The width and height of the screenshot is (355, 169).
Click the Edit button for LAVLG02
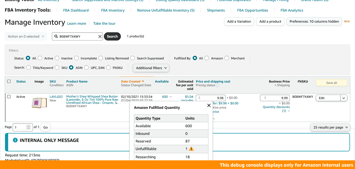pyautogui.click(x=328, y=98)
